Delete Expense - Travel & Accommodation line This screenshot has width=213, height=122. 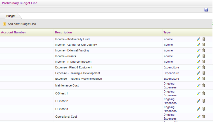click(x=203, y=79)
